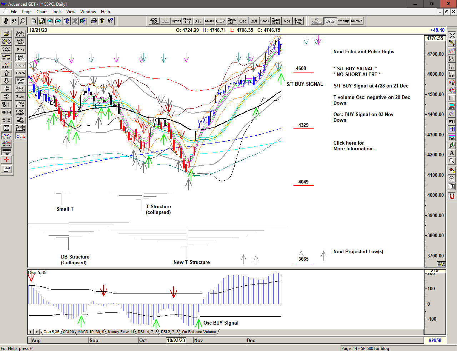Click the RESET chart button

click(6, 49)
